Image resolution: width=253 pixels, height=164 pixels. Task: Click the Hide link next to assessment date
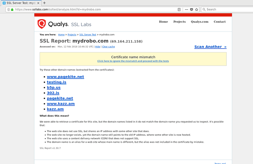pos(98,47)
